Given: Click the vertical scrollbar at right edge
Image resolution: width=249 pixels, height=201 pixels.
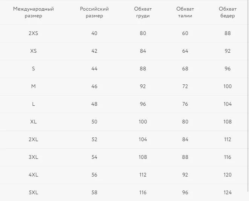Looking at the screenshot, I should click(x=248, y=96).
